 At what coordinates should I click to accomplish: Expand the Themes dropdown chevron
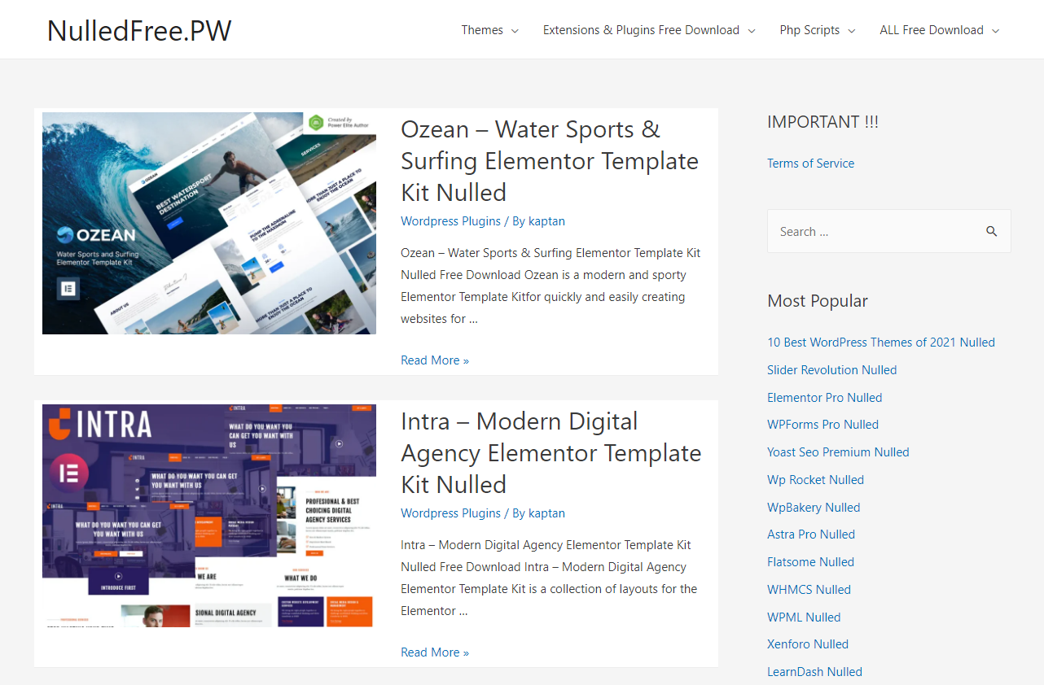[515, 31]
